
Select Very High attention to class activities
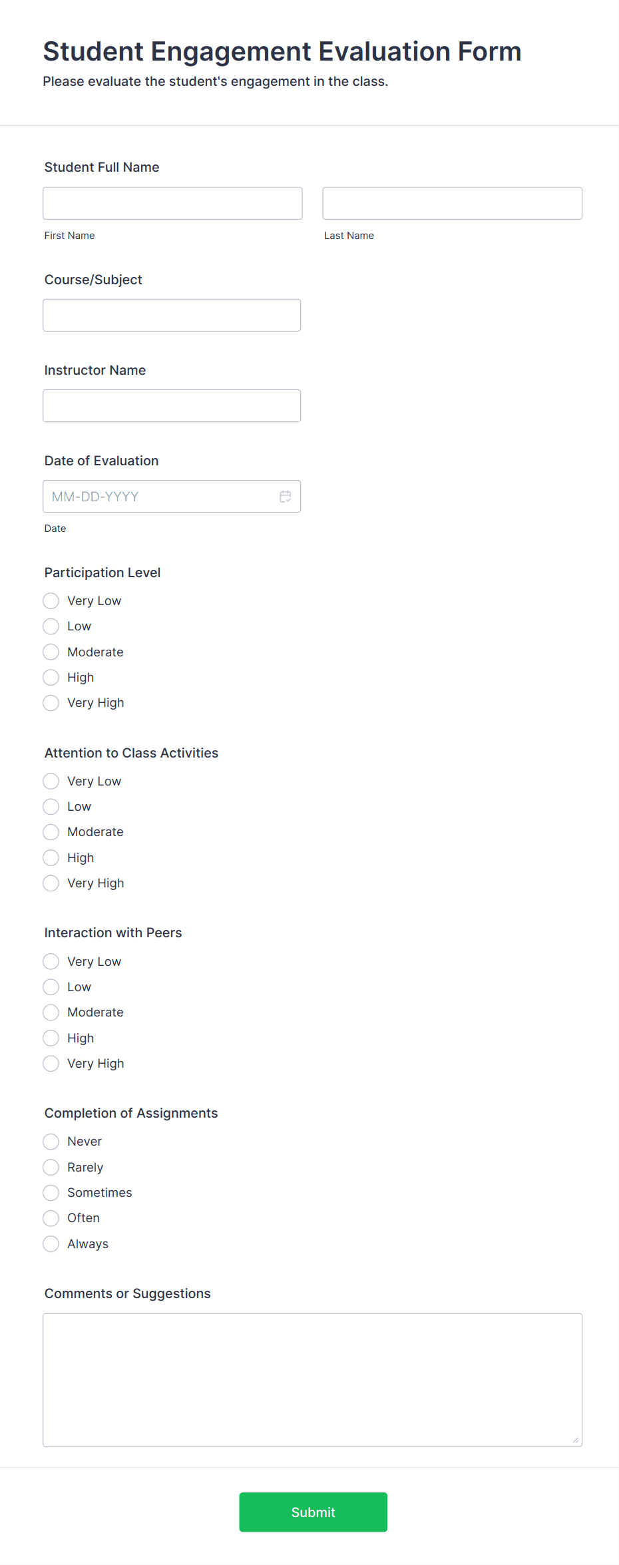[x=51, y=883]
